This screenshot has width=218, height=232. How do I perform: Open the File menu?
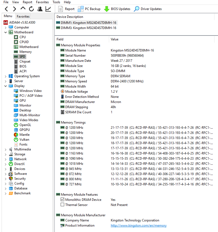coord(6,2)
